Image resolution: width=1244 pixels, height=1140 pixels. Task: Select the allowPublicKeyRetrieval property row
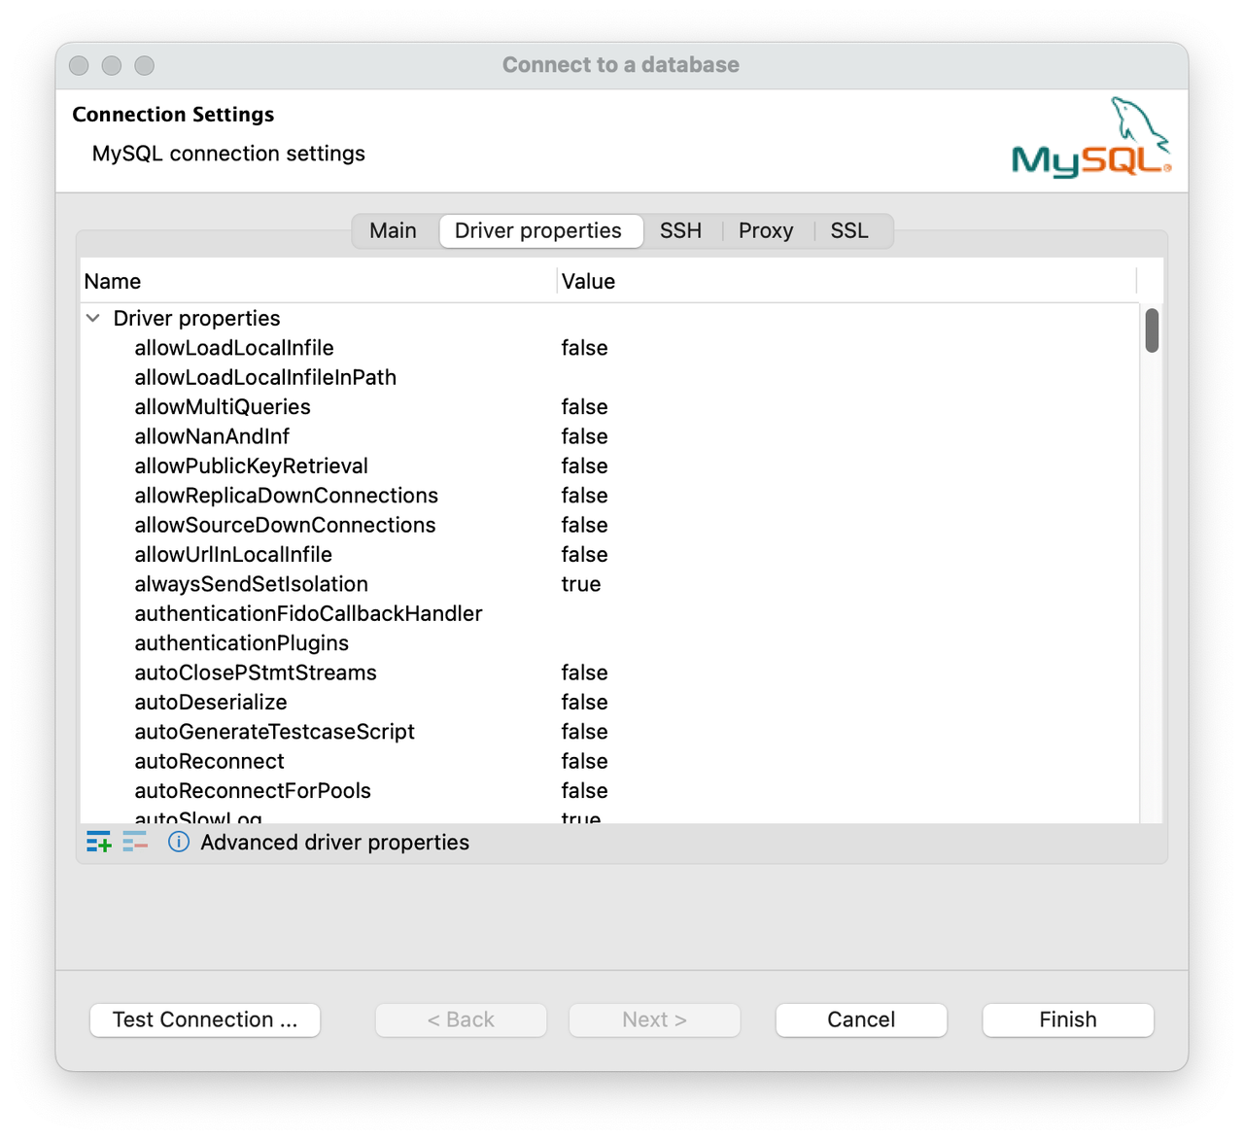pos(251,466)
